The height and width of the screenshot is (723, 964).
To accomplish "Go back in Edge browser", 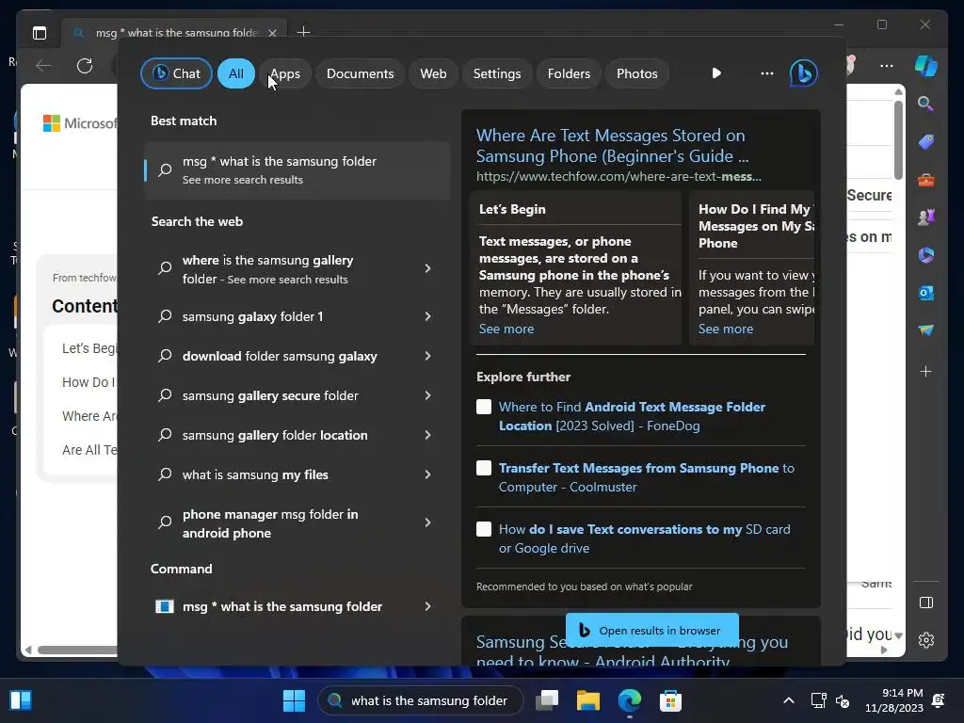I will pyautogui.click(x=43, y=66).
